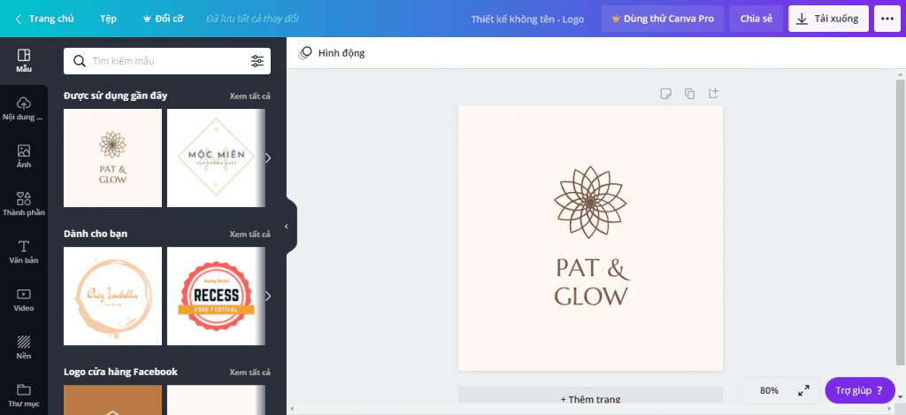Expand recently used templates with right chevron
Screen dimensions: 906x415
coord(268,158)
